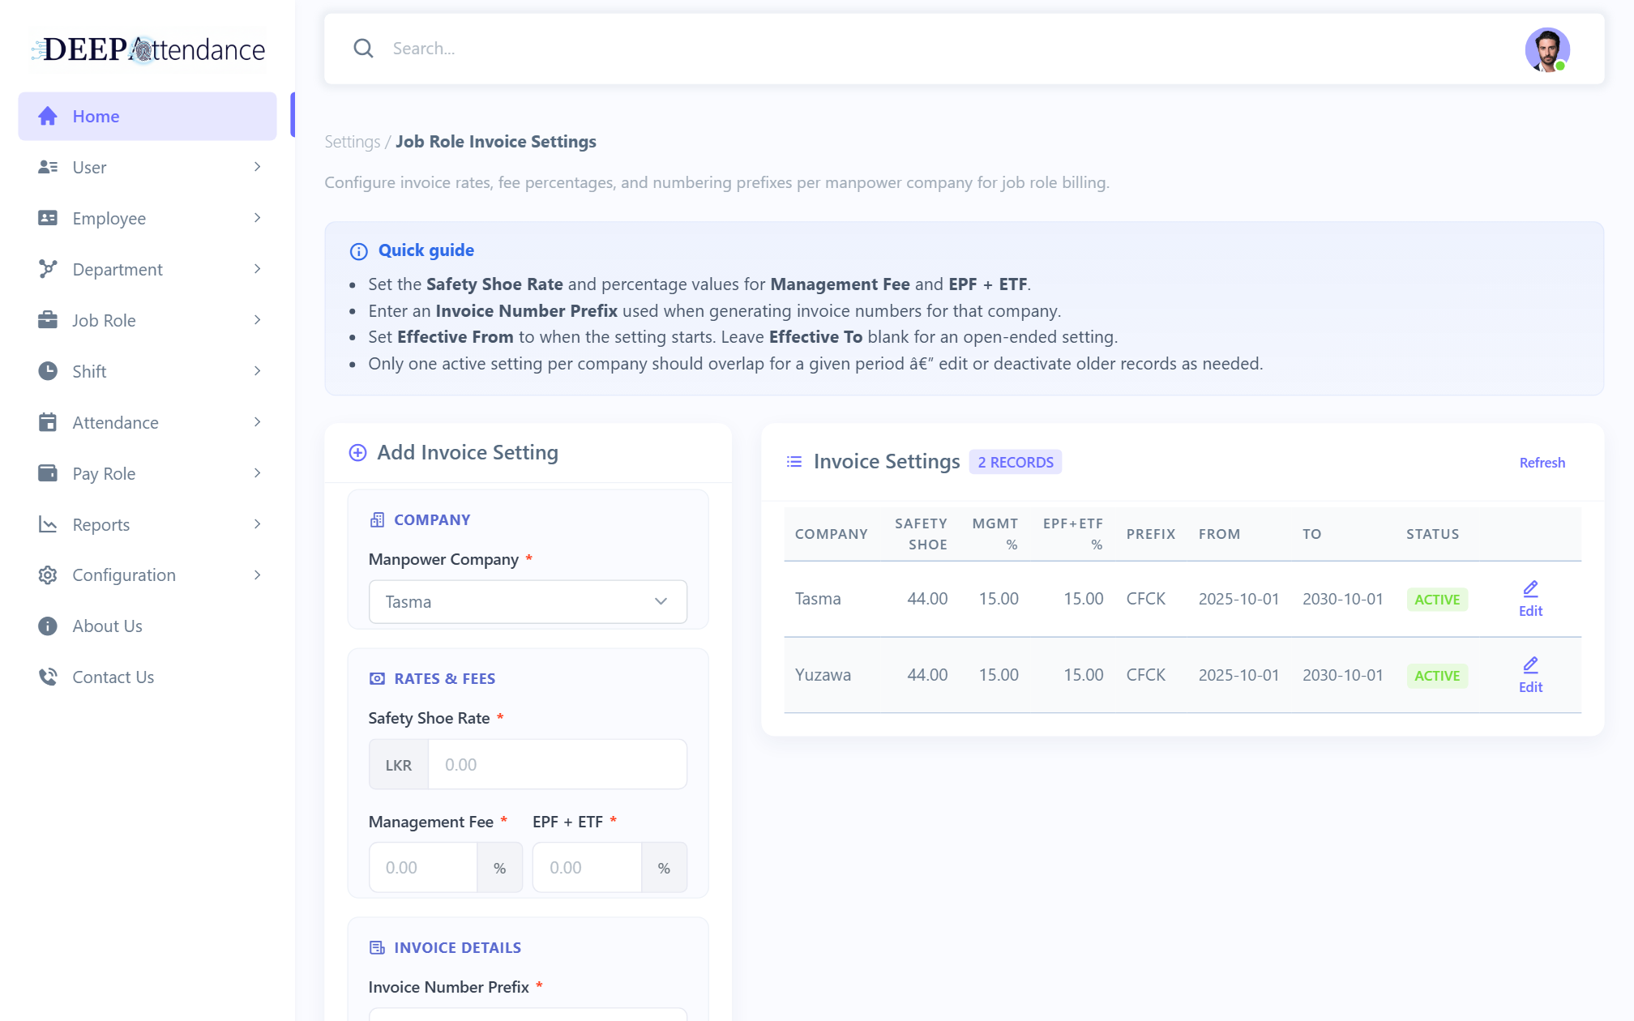The image size is (1634, 1021).
Task: Open the Reports menu item
Action: pos(148,524)
